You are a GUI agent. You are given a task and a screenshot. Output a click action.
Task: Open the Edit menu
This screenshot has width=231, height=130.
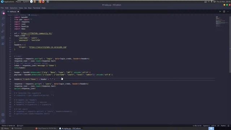[x=7, y=8]
